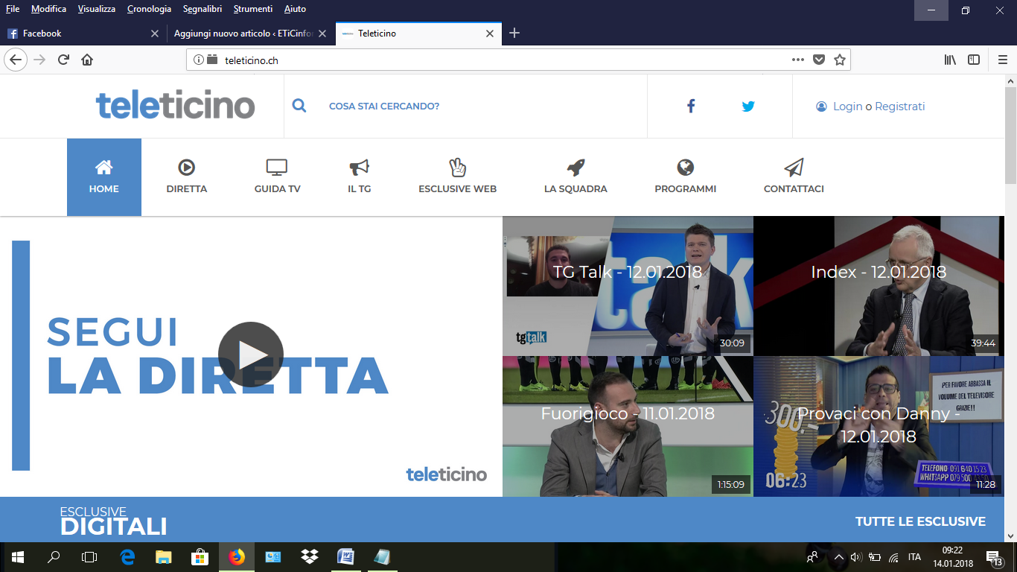Open Task View on taskbar

point(89,557)
